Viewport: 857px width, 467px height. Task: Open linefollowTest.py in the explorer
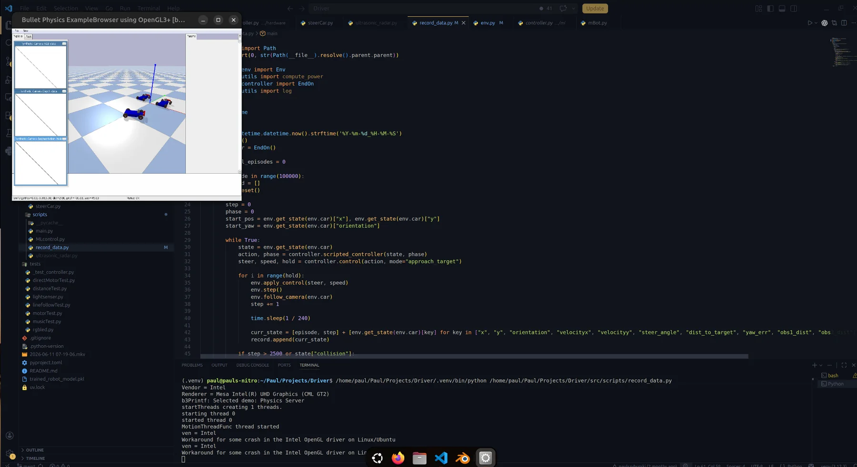pos(97,305)
